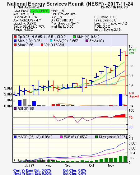140x175 pixels.
Task: Click the purple RSI (8) legend swatch
Action: (15, 108)
